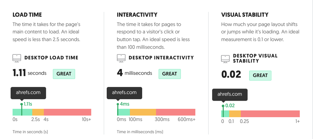Click the monitor icon beside Desktop Visual Stability
The image size is (313, 139).
pyautogui.click(x=225, y=59)
